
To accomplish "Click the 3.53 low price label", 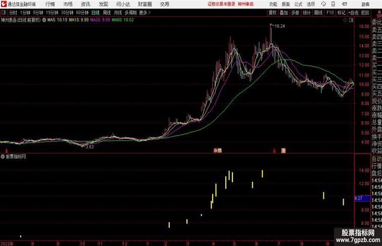I will point(89,147).
